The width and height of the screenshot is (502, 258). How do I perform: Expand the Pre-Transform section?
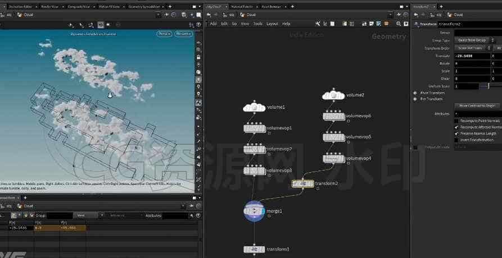tap(415, 99)
